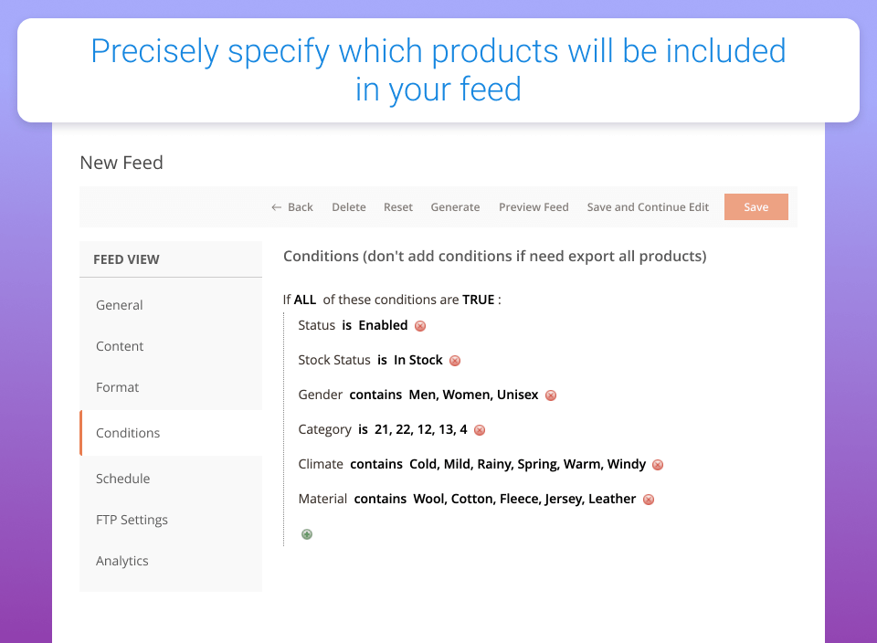Screen dimensions: 877x643
Task: Edit the In Stock value
Action: tap(417, 360)
